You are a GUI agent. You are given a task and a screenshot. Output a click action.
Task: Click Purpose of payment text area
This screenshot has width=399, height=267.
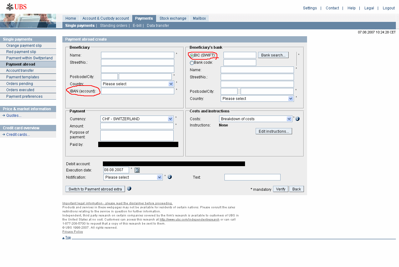tap(137, 136)
